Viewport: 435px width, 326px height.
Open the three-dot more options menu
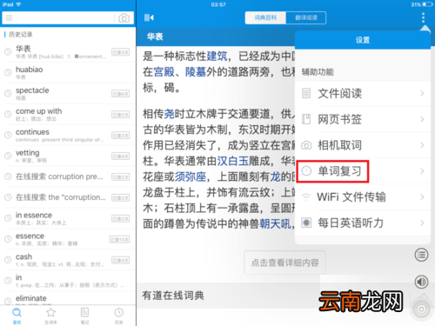click(x=423, y=17)
